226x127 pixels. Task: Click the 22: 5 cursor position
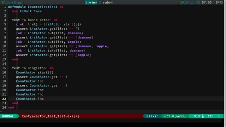point(214,116)
